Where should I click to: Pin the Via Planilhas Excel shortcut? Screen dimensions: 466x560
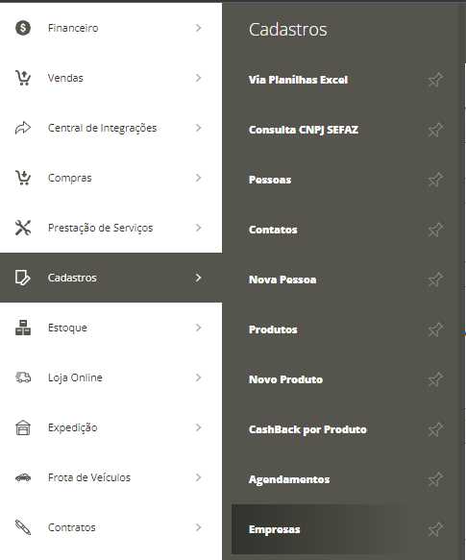click(x=435, y=80)
